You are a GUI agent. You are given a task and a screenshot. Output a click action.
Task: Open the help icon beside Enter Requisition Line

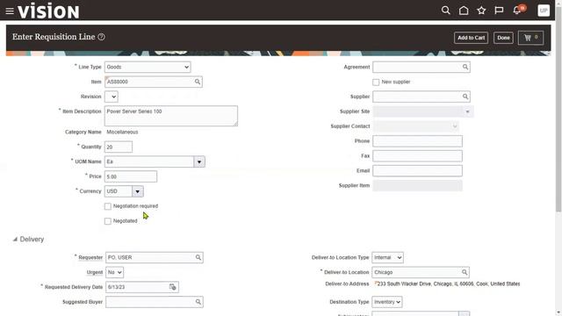pos(102,37)
